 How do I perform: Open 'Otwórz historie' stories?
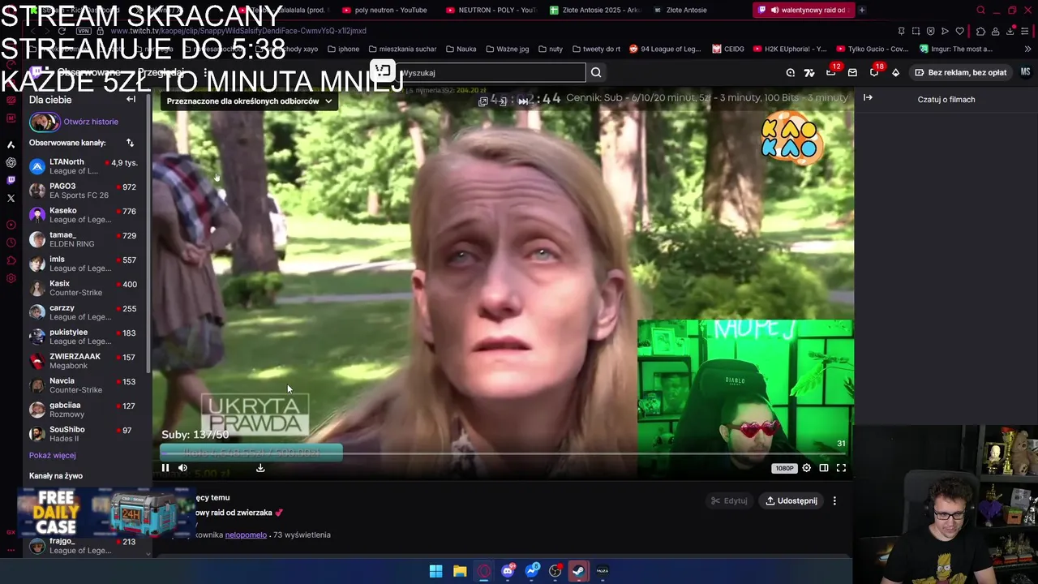(x=91, y=122)
